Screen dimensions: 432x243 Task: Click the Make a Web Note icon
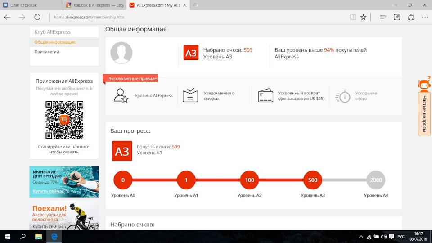pos(397,17)
